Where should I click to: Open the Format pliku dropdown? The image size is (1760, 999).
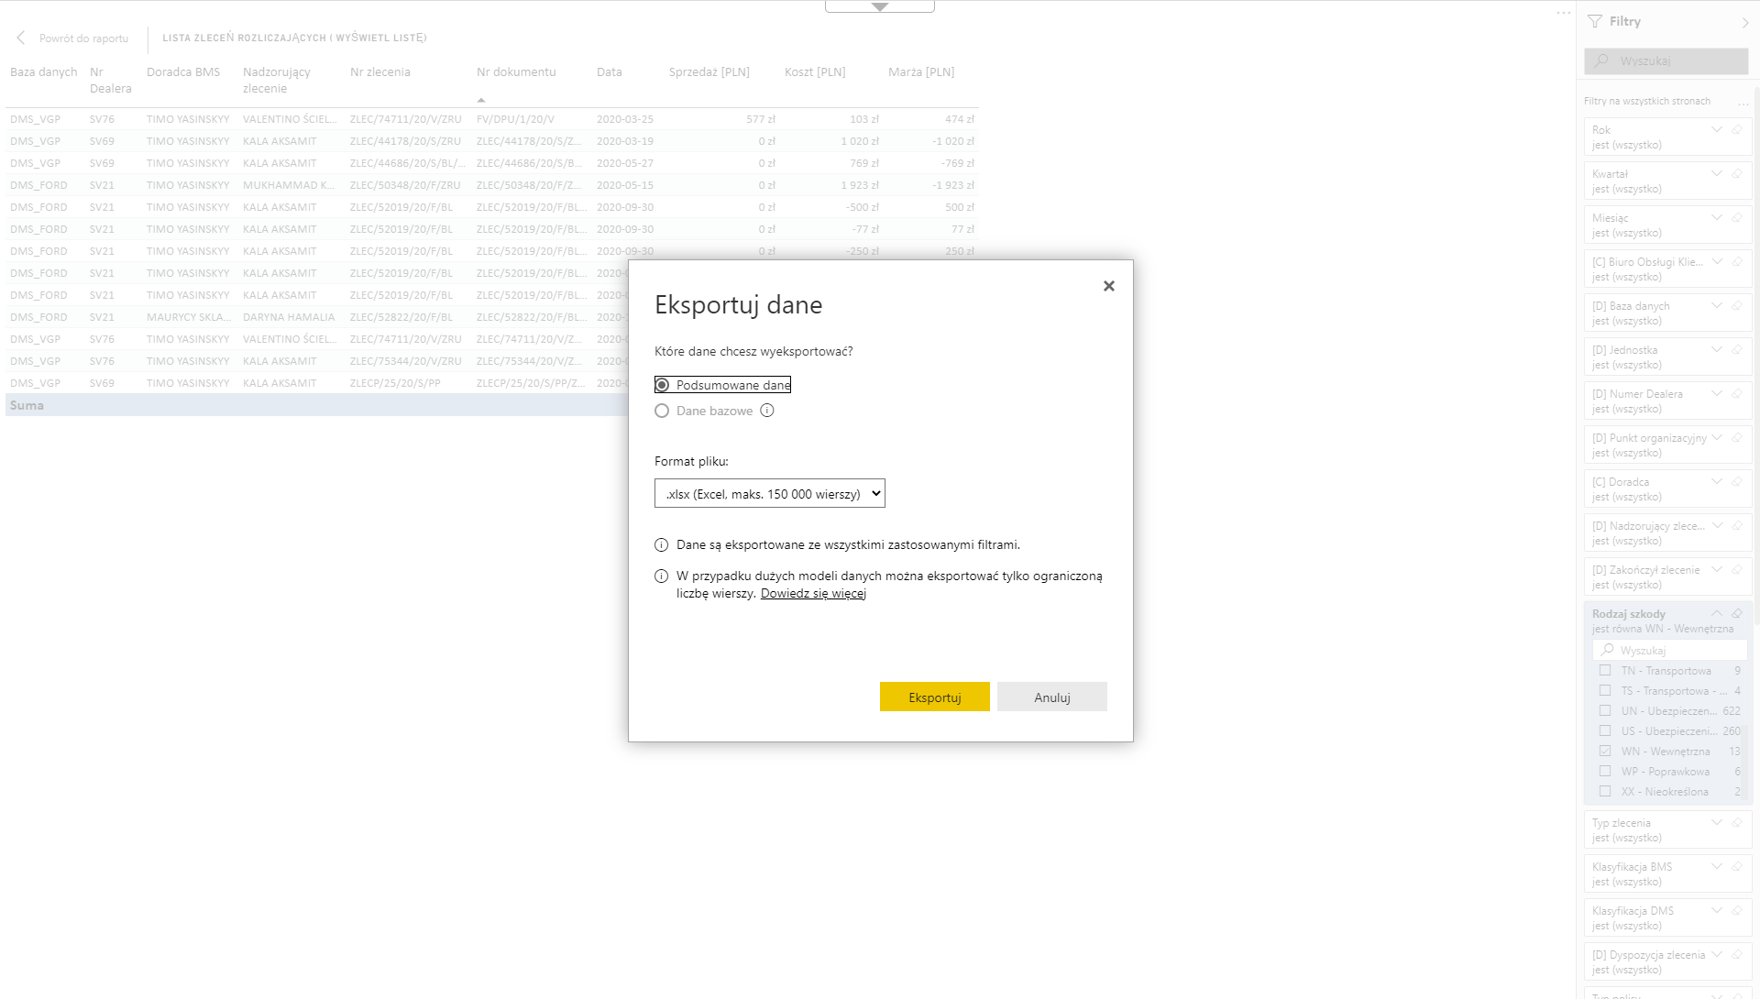(769, 494)
